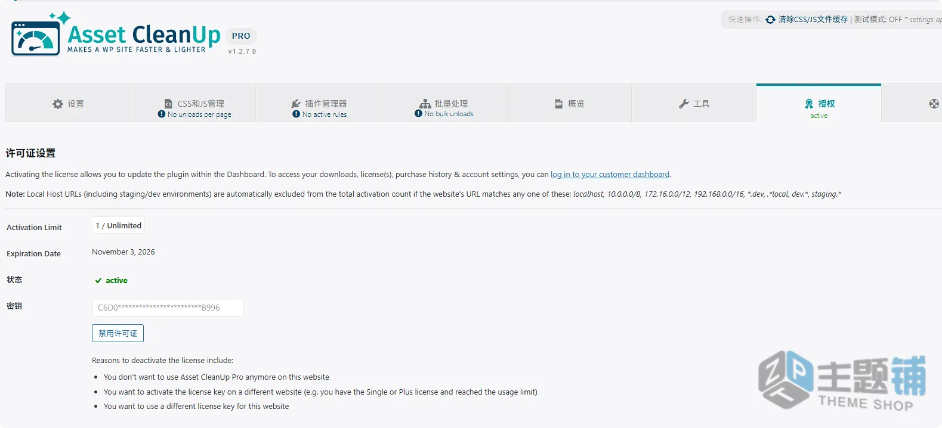Click the sitemap icon beside 批量处理
This screenshot has height=428, width=942.
point(425,104)
